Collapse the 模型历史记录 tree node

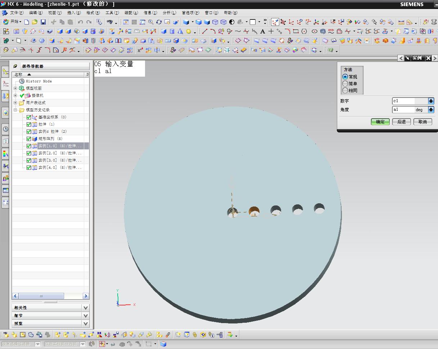point(15,110)
